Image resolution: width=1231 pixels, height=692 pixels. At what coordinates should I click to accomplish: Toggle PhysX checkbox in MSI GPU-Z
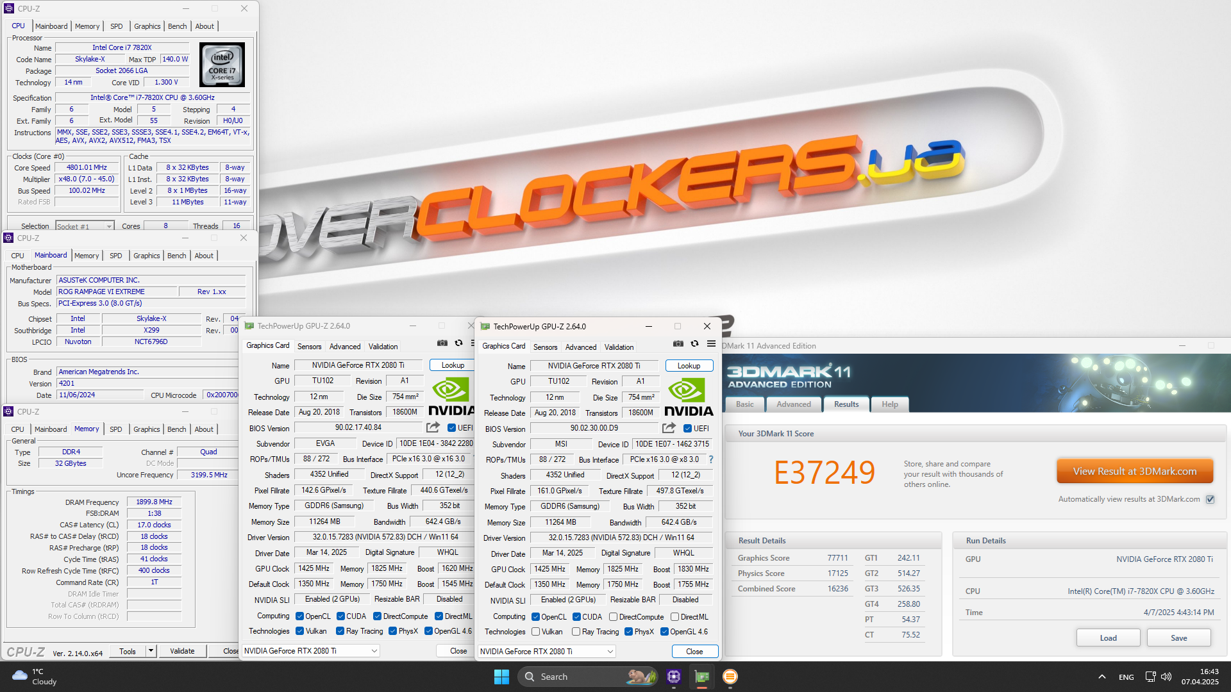pyautogui.click(x=628, y=632)
